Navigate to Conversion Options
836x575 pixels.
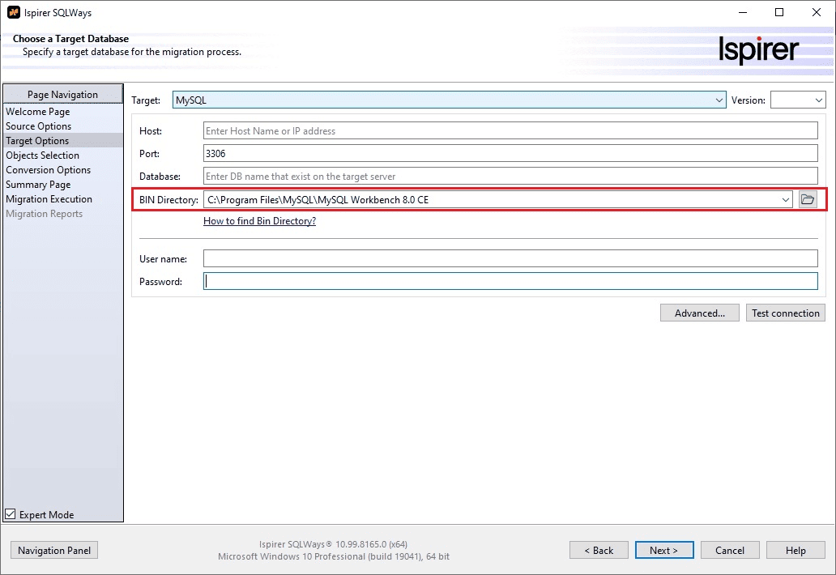pos(49,169)
